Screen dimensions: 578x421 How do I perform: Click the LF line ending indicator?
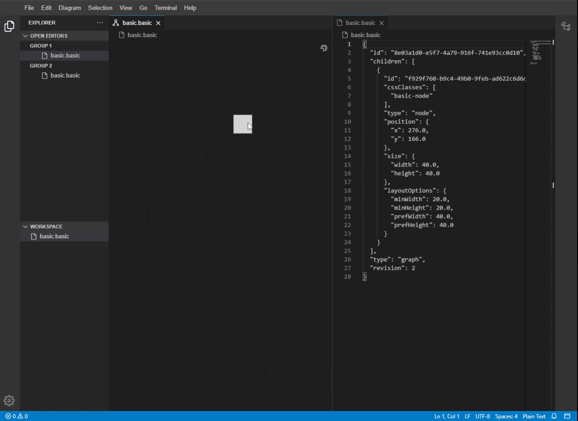pos(468,416)
